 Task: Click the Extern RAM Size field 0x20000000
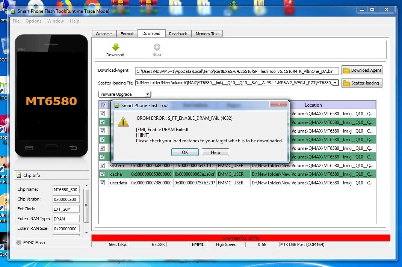[66, 229]
